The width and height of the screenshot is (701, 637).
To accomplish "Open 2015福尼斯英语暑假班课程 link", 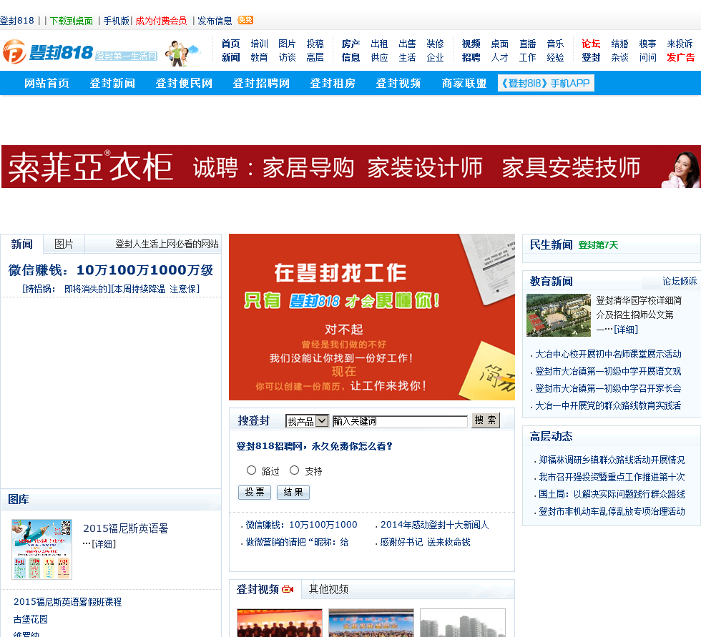I will pyautogui.click(x=67, y=602).
